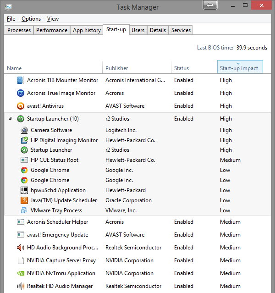Click the High impact of avast! Antivirus
The height and width of the screenshot is (293, 275).
(x=226, y=106)
